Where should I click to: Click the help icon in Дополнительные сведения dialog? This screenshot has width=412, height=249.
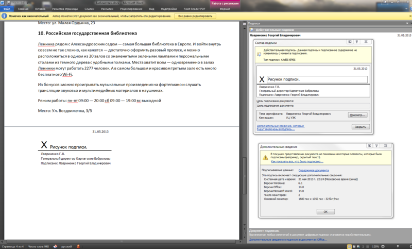[x=376, y=146]
